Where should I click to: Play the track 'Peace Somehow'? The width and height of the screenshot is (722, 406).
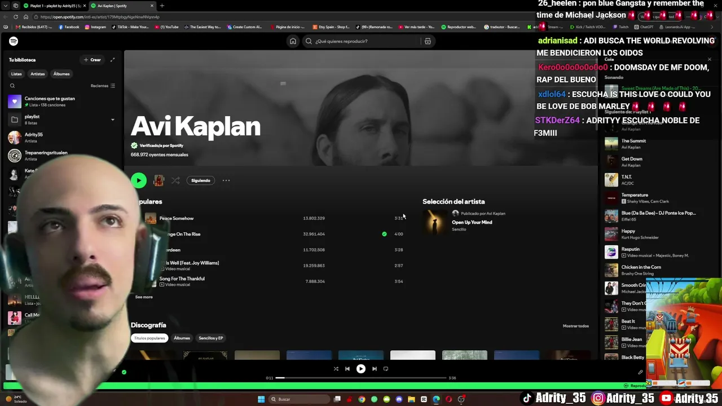pos(177,218)
